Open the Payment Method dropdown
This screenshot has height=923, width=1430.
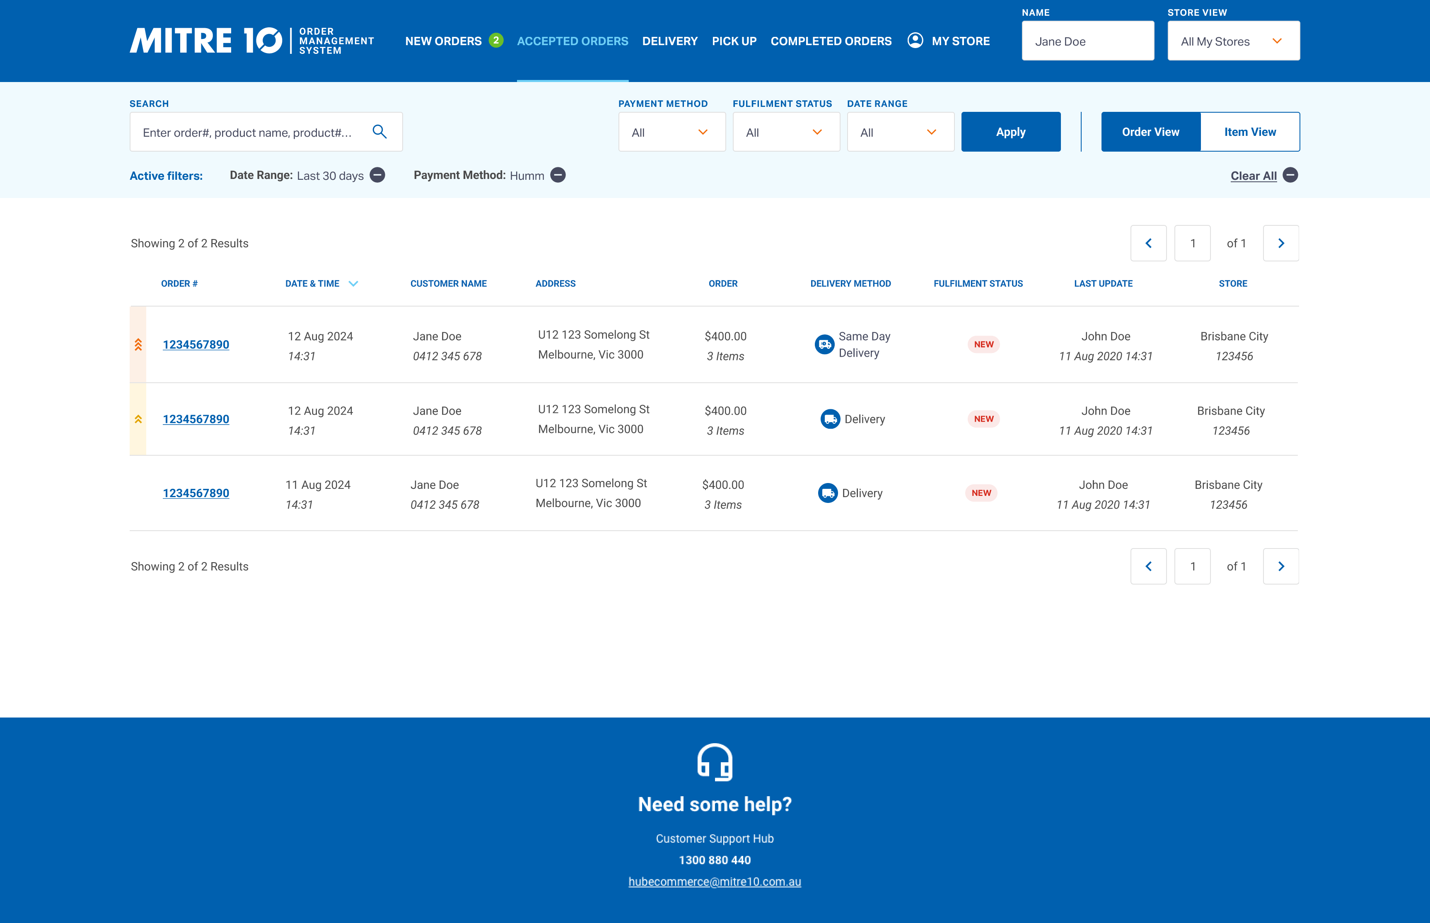click(671, 132)
